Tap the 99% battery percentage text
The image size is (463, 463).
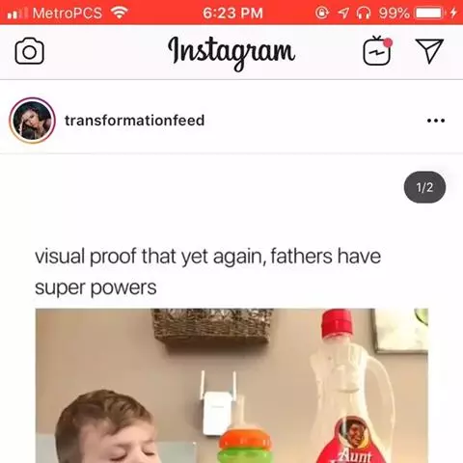coord(395,14)
